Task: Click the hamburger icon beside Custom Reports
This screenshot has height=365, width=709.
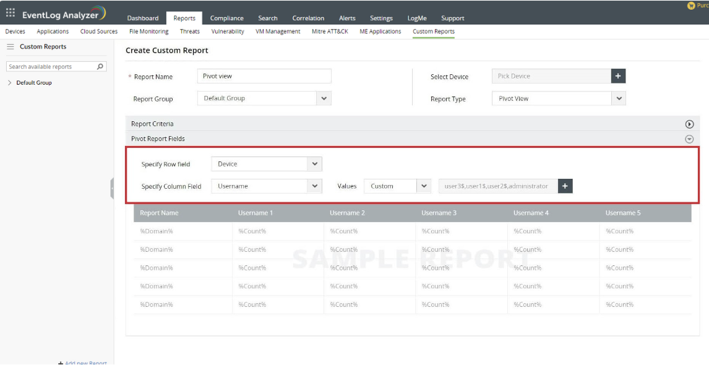Action: click(x=11, y=47)
